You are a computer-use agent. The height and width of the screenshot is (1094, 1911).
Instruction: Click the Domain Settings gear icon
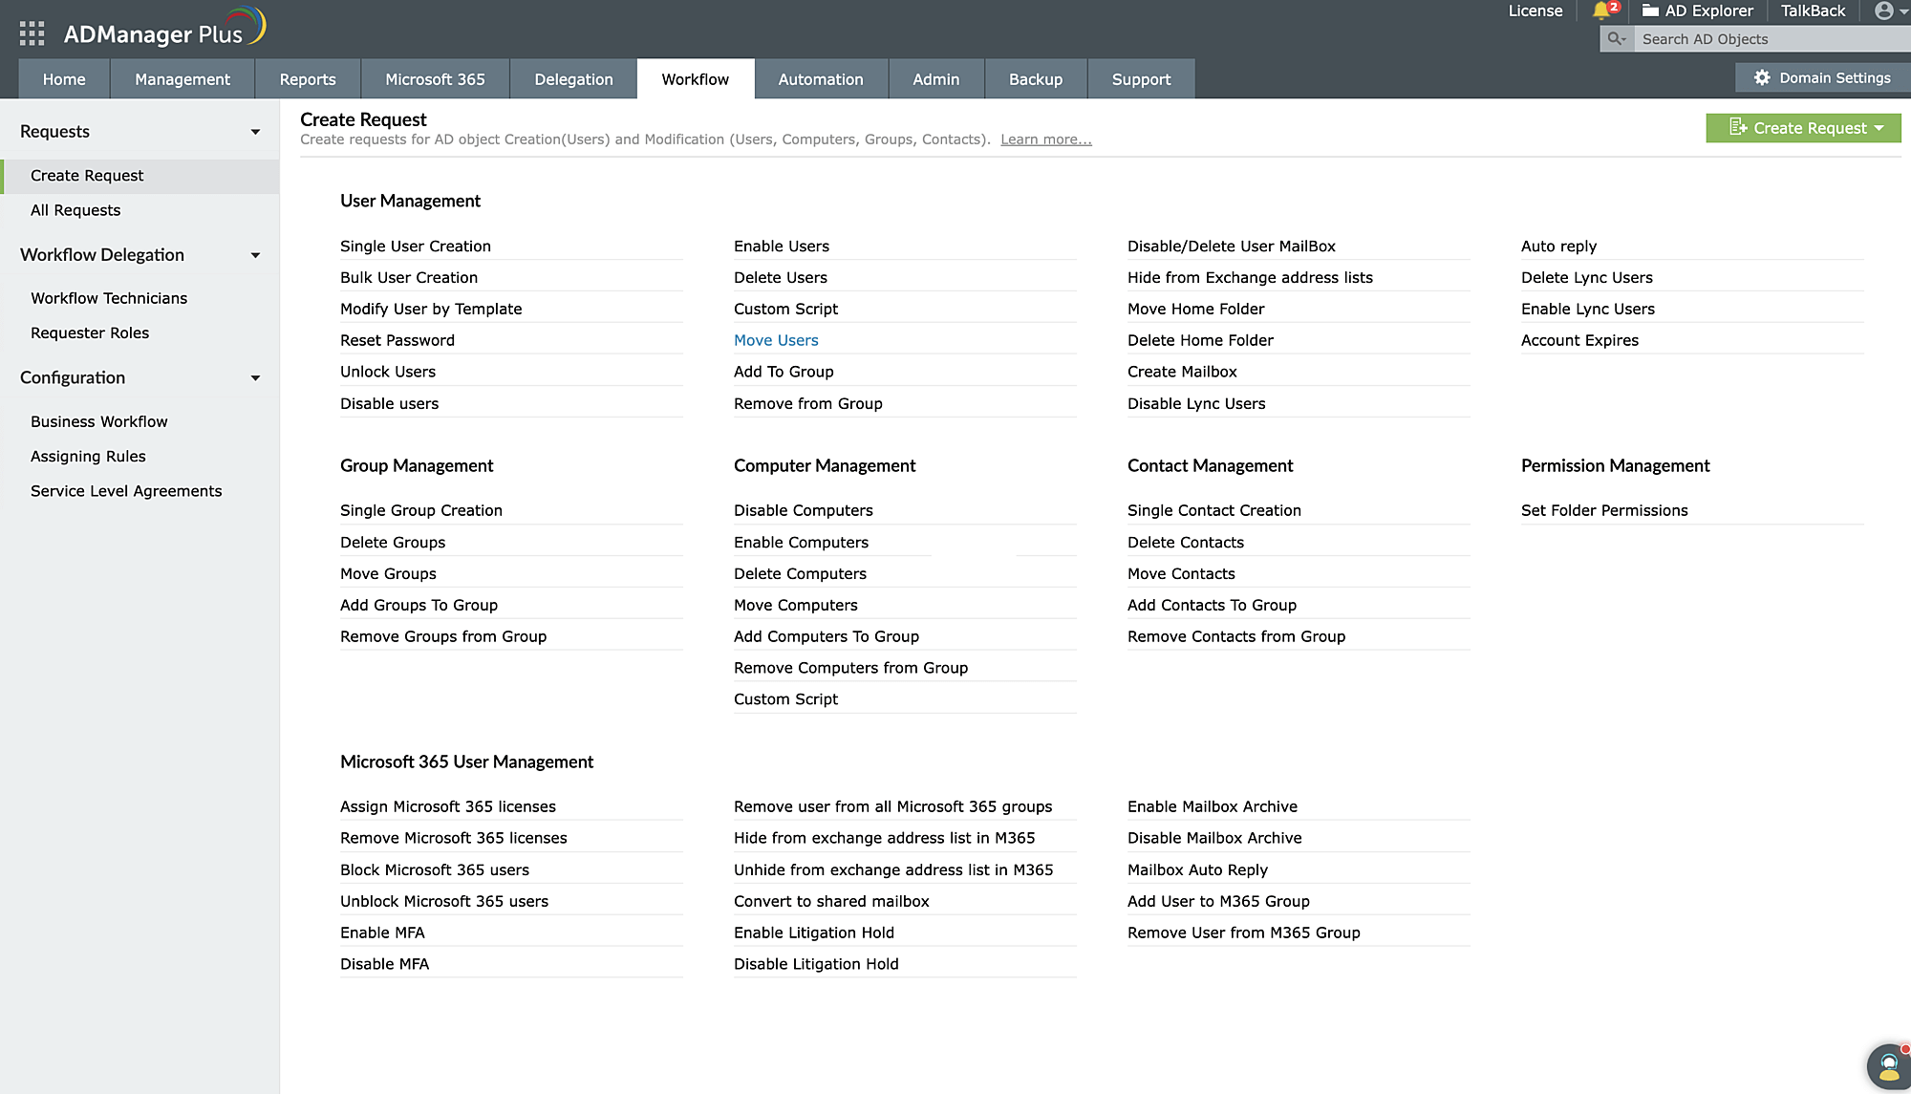(1762, 78)
